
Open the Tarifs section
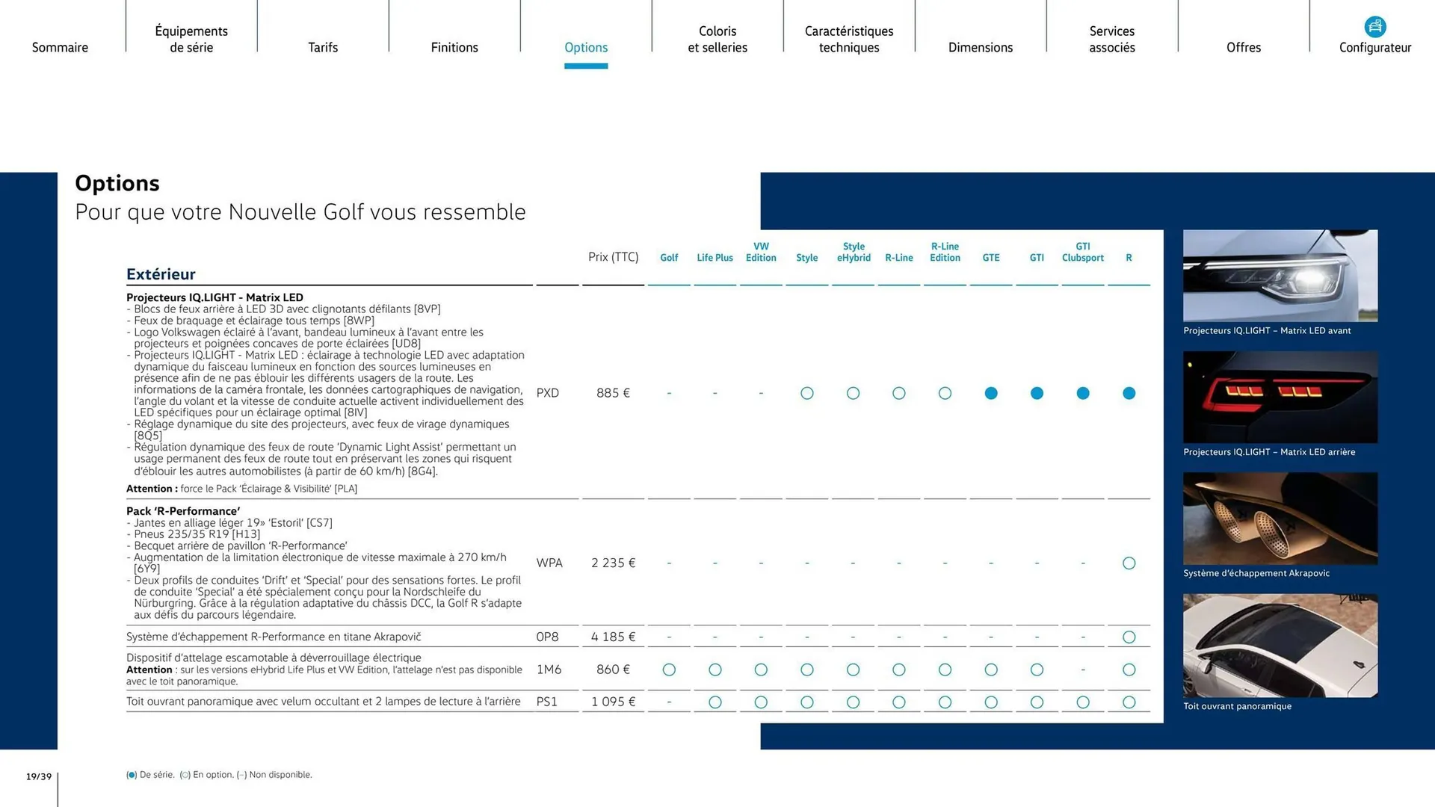coord(323,47)
